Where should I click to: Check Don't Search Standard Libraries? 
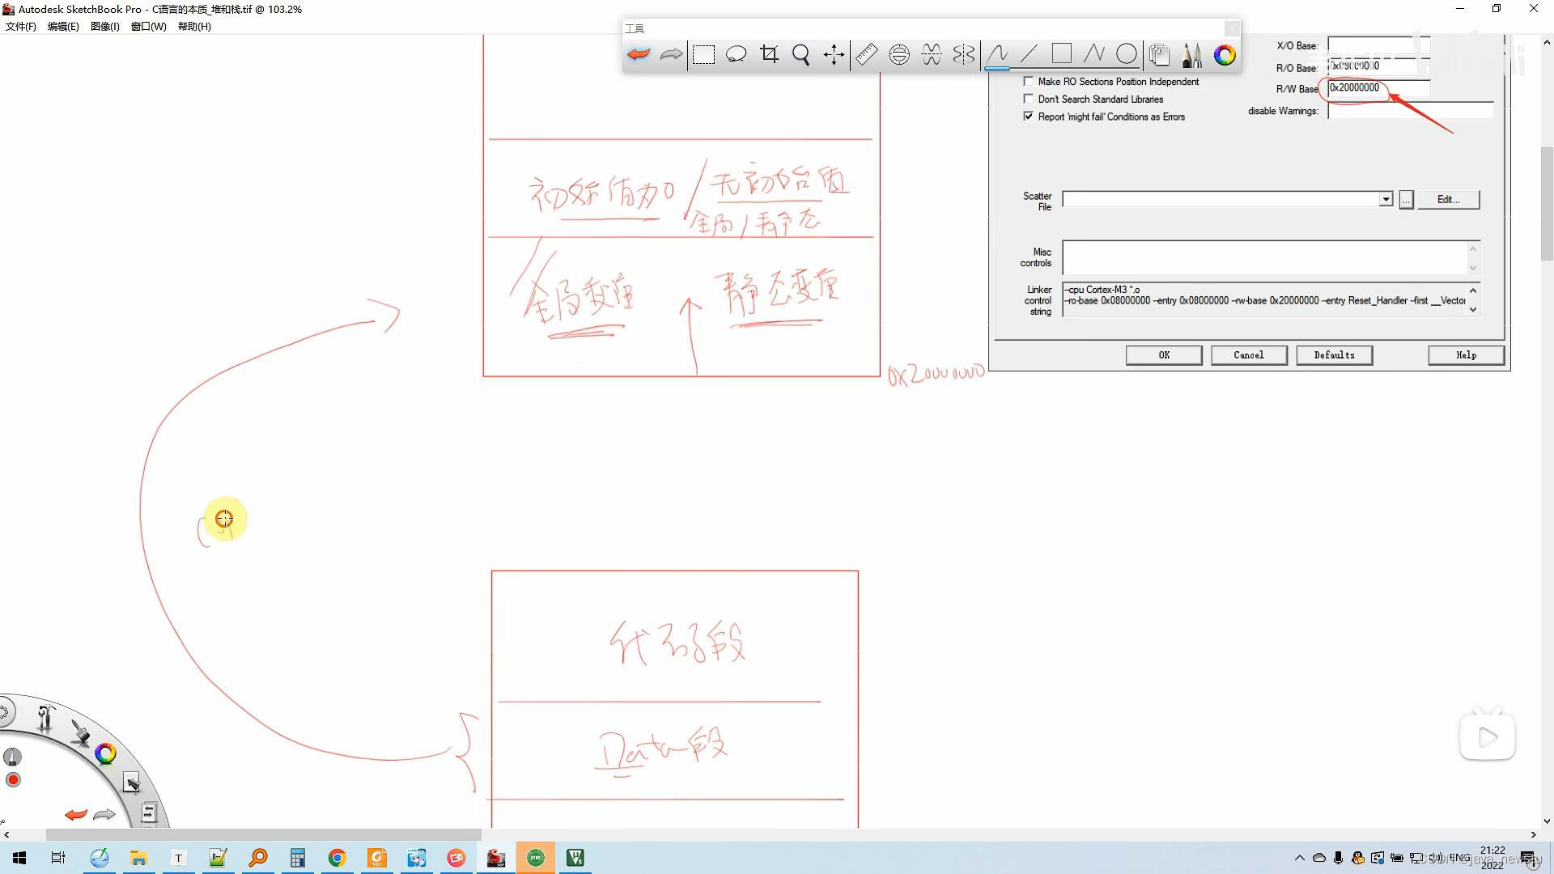(x=1029, y=99)
